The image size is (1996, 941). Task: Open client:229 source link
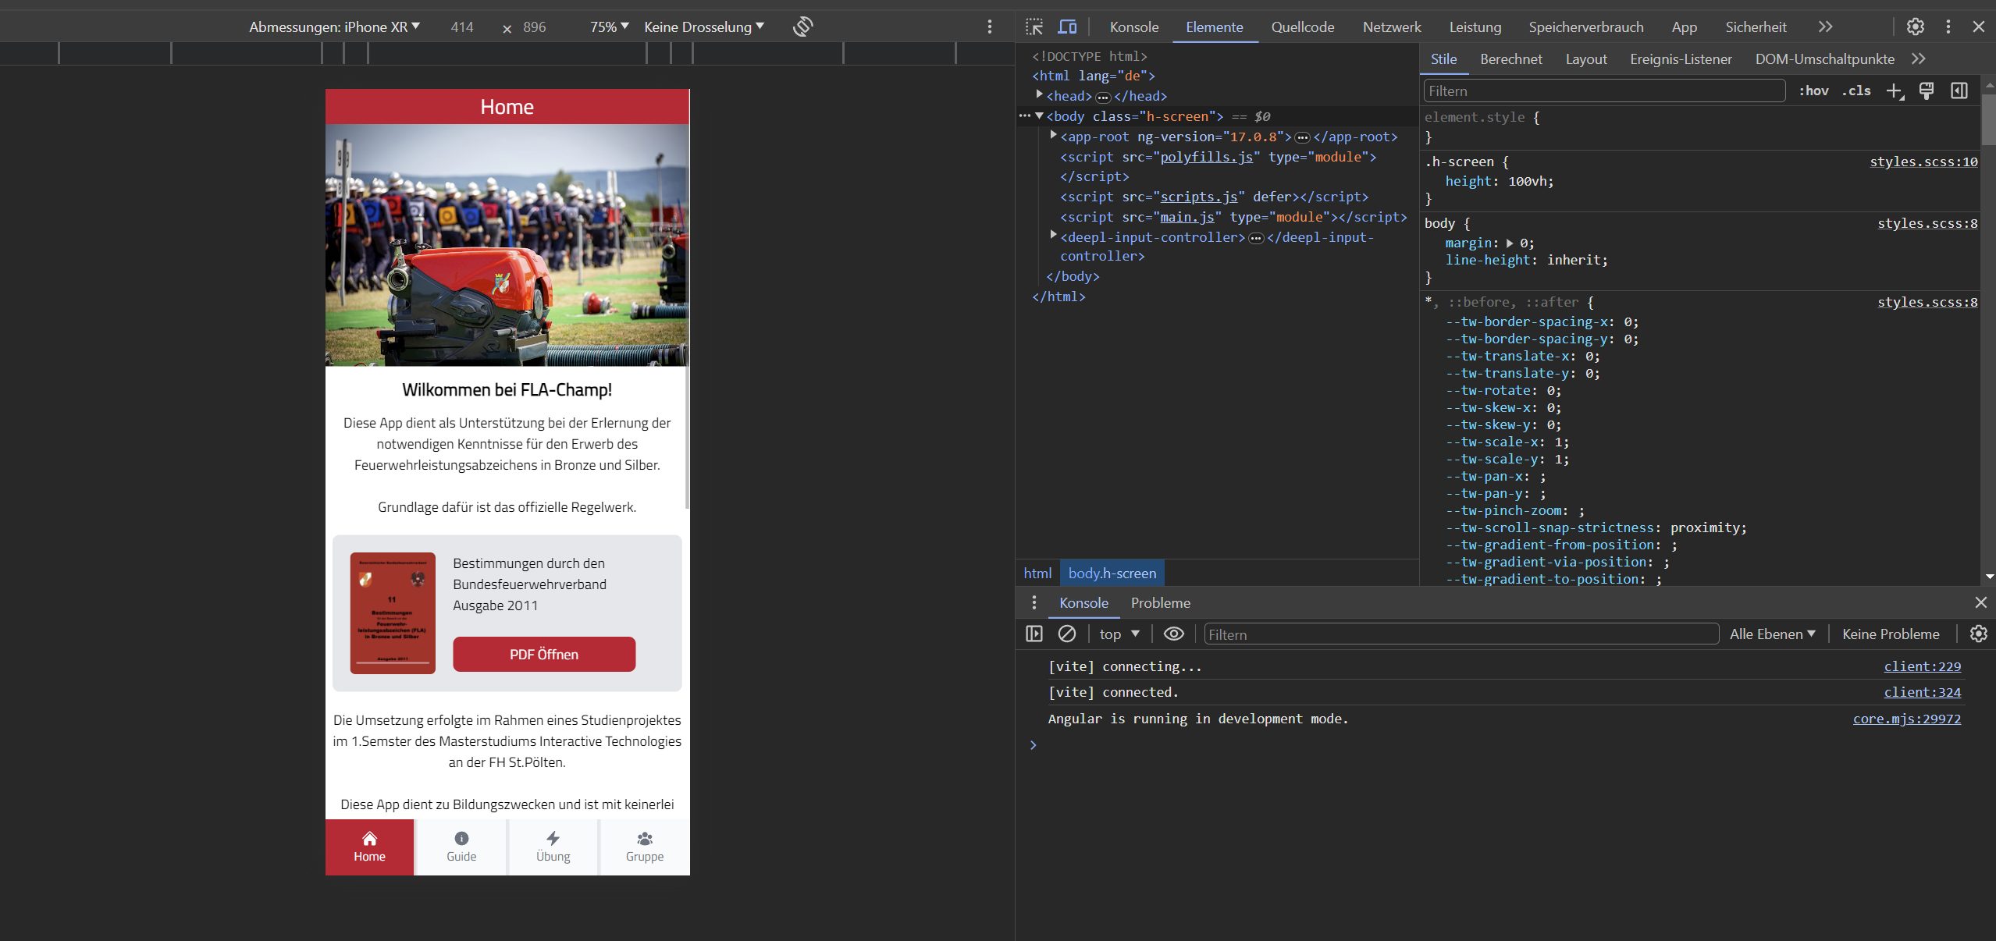pos(1922,666)
